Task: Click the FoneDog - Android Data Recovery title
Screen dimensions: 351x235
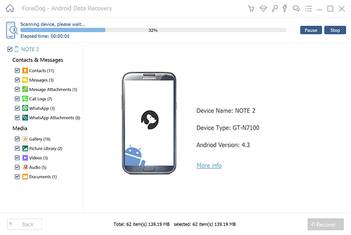Action: click(67, 9)
